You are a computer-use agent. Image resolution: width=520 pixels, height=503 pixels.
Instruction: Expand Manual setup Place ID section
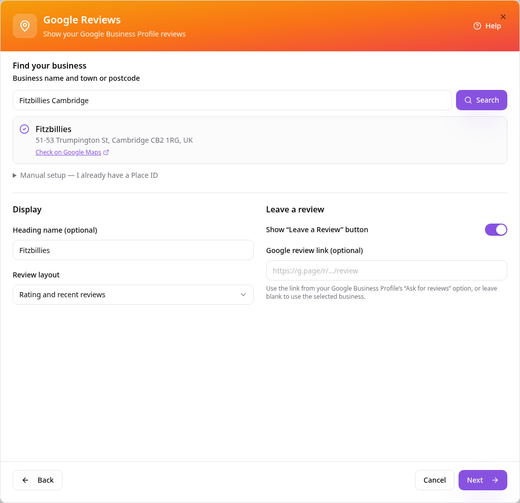pos(85,175)
